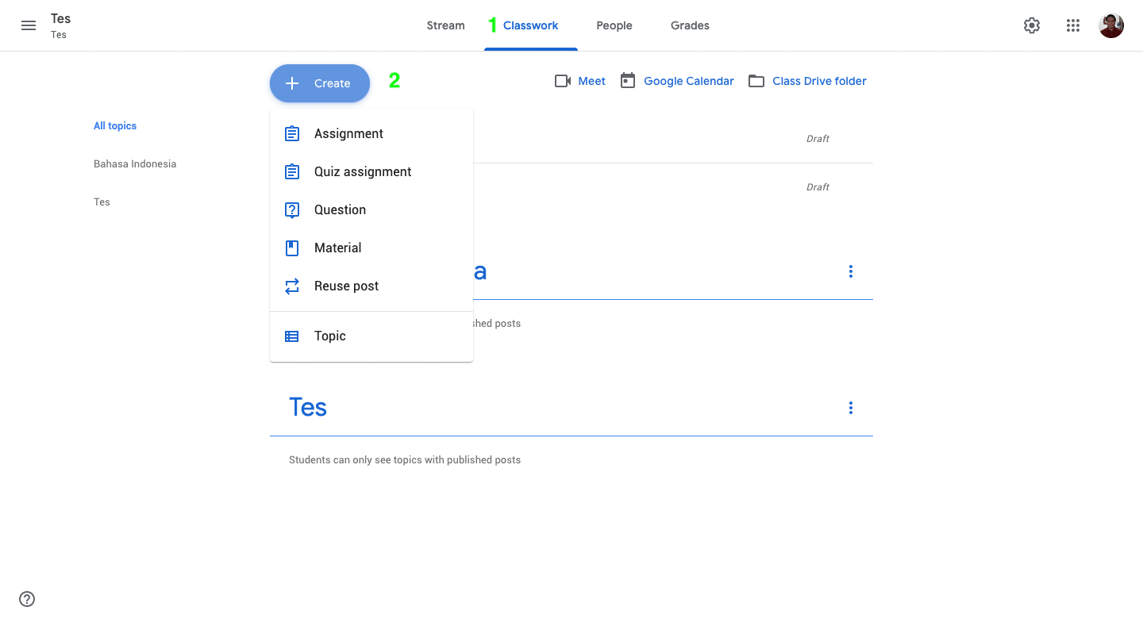Open the Class Drive folder link
The image size is (1143, 626).
point(819,81)
